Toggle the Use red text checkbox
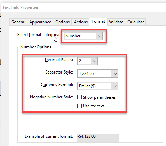 coord(79,106)
